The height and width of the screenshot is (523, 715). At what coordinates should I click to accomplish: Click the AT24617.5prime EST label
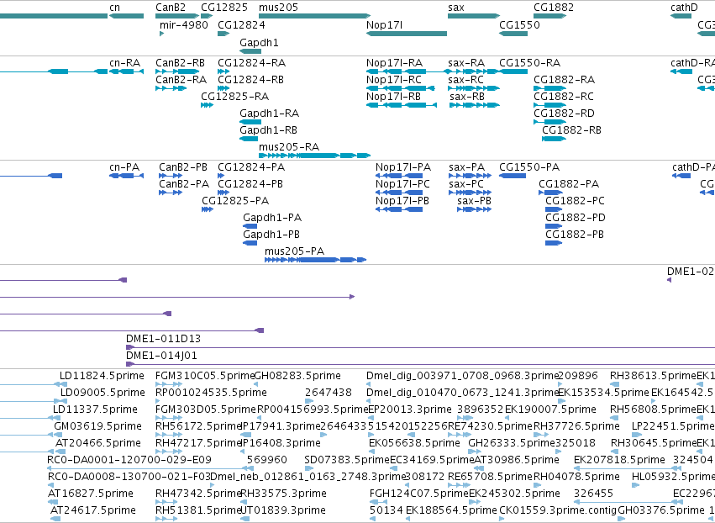93,510
